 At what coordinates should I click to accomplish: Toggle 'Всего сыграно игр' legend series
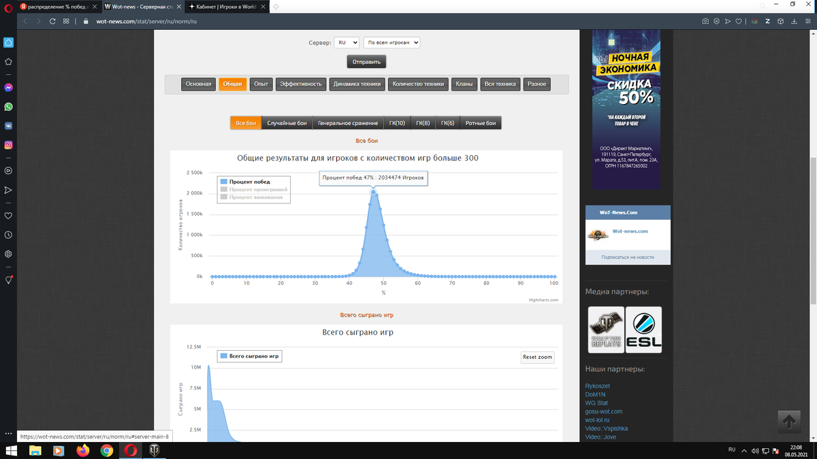pyautogui.click(x=249, y=356)
